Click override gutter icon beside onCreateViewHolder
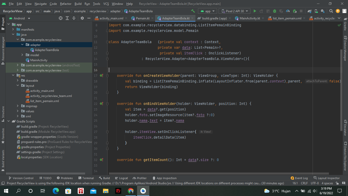This screenshot has width=348, height=196. coord(101,76)
